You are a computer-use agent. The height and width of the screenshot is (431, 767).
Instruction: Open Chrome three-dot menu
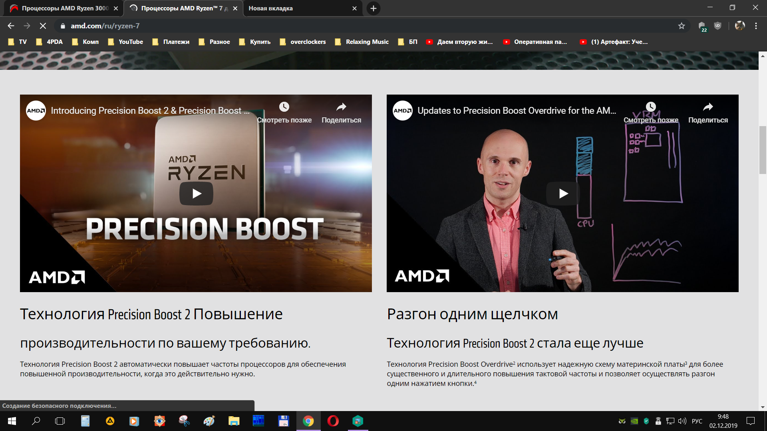pyautogui.click(x=756, y=26)
